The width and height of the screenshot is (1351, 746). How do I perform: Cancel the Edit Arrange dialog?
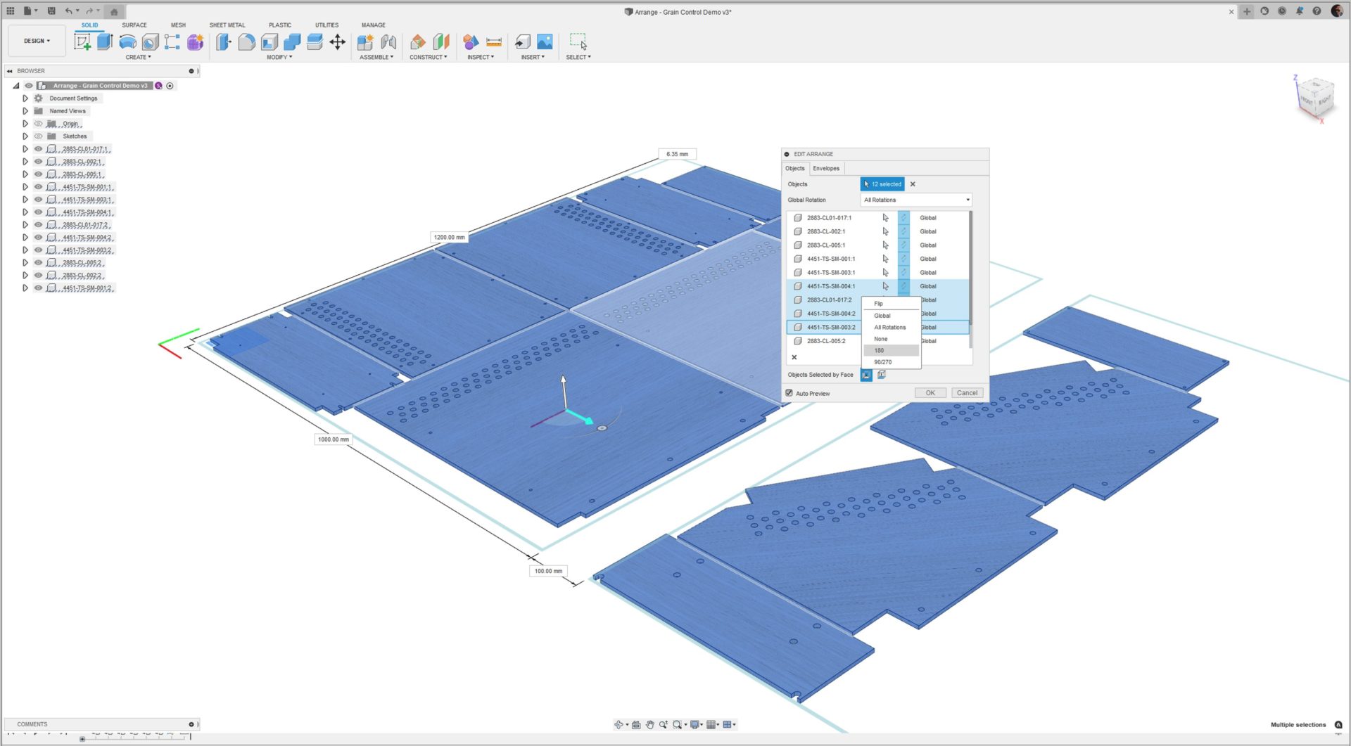point(967,393)
